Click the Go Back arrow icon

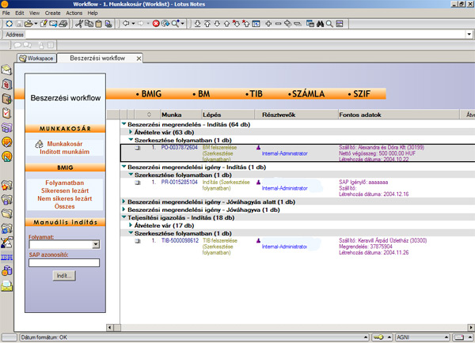click(x=126, y=23)
